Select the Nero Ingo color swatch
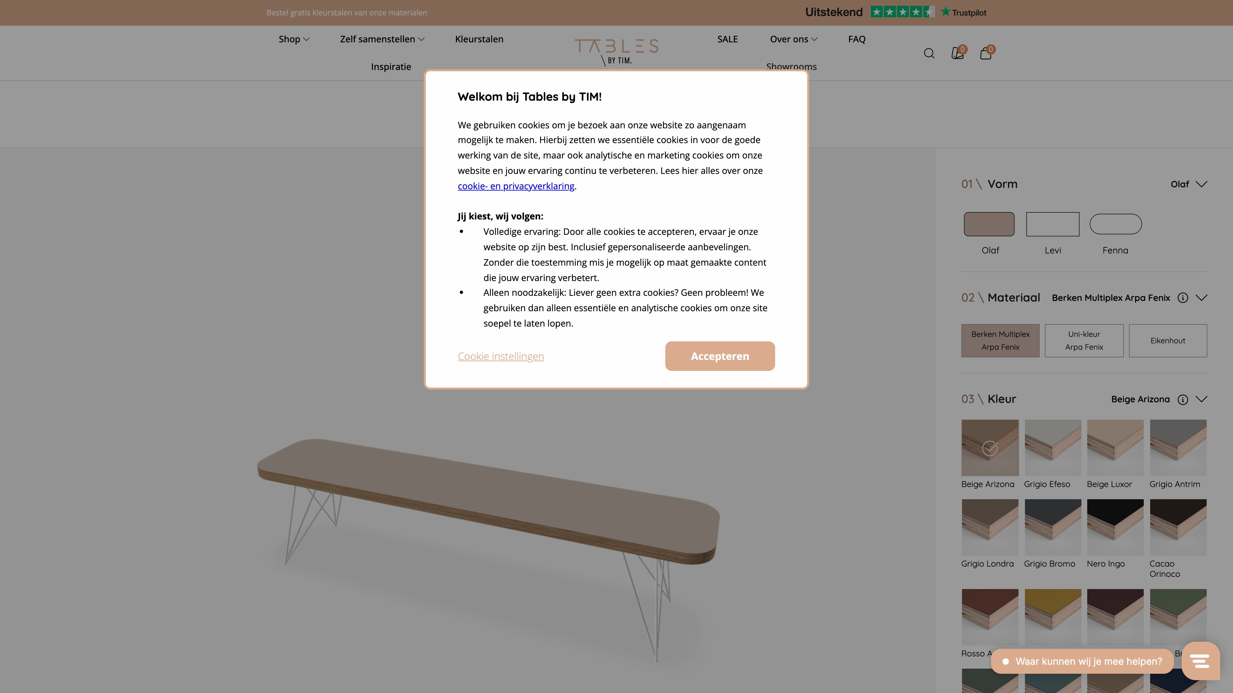 pos(1115,526)
